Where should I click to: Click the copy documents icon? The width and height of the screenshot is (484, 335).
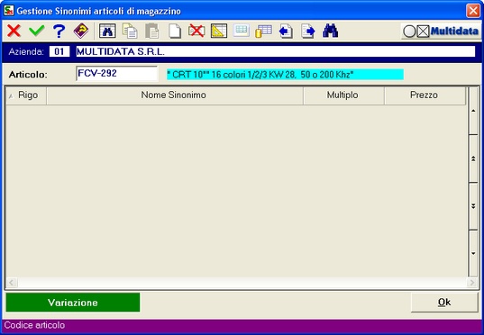[x=130, y=31]
